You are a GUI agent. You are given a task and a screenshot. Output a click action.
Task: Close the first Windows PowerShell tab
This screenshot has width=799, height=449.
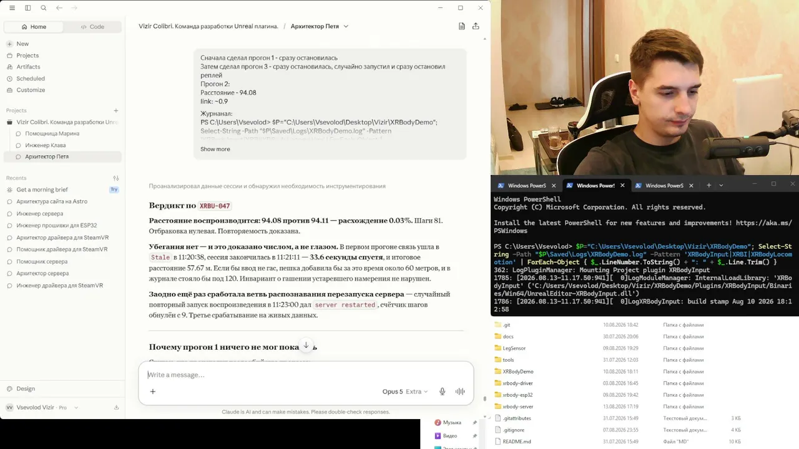click(x=554, y=185)
